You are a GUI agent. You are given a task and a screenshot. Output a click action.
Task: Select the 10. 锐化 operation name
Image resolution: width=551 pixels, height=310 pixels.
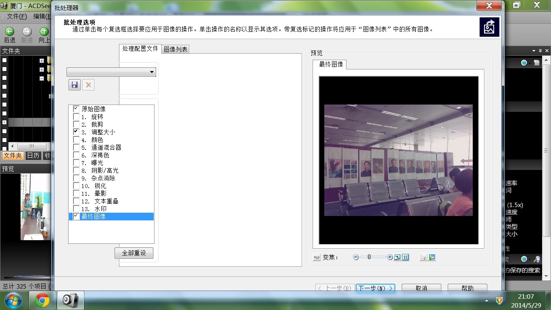click(x=94, y=186)
